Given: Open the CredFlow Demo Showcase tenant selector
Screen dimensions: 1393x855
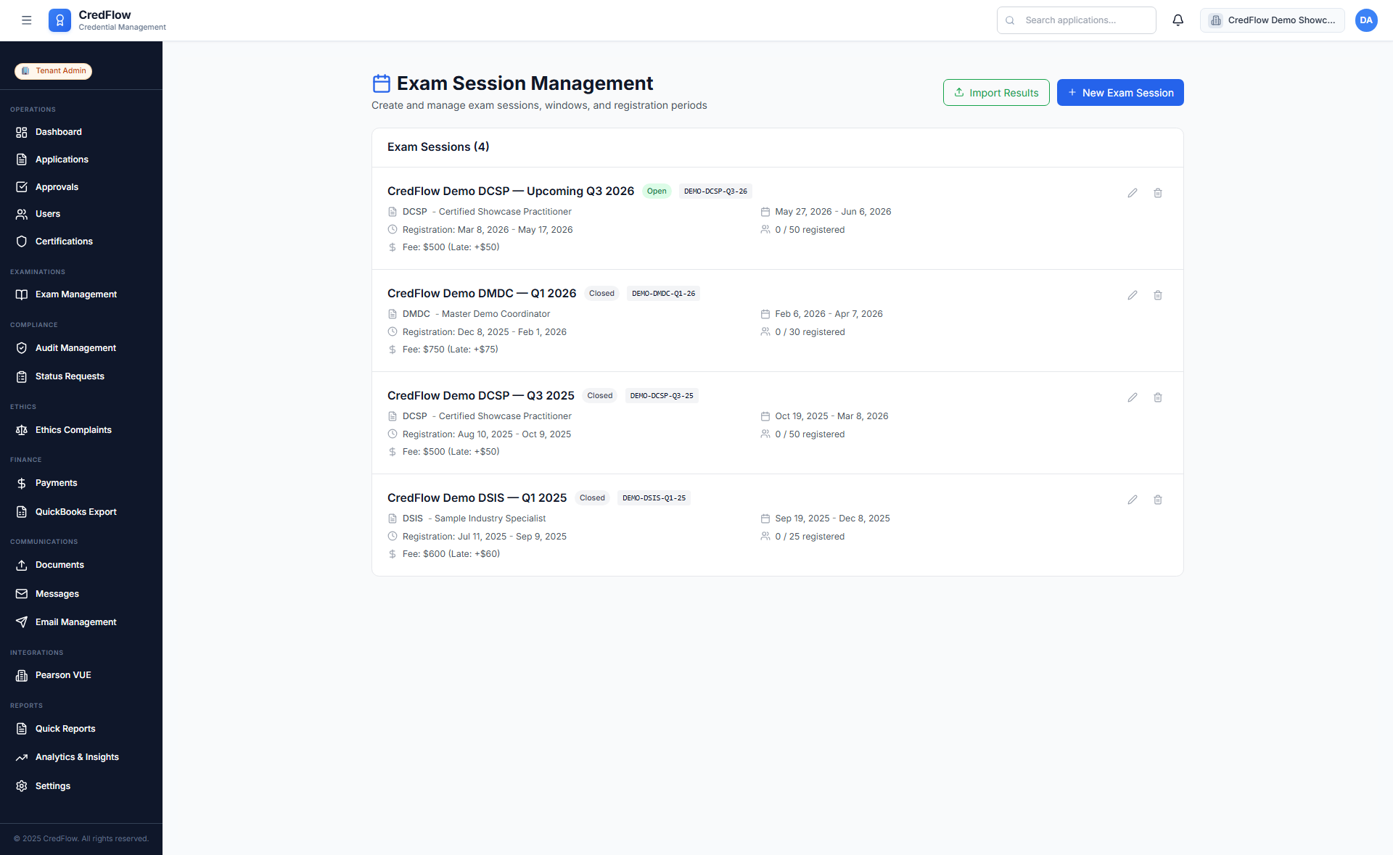Looking at the screenshot, I should (x=1272, y=20).
